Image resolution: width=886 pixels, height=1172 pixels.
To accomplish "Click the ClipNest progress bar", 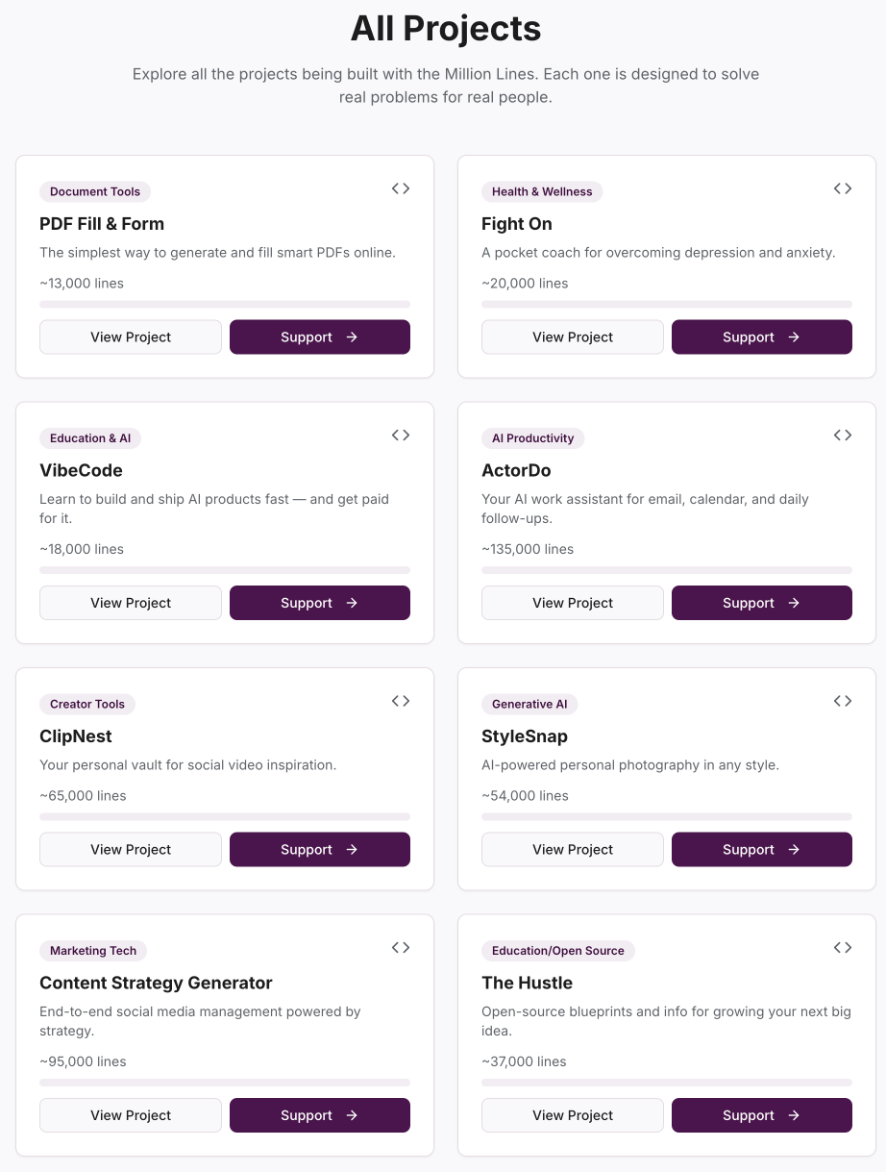I will tap(225, 816).
